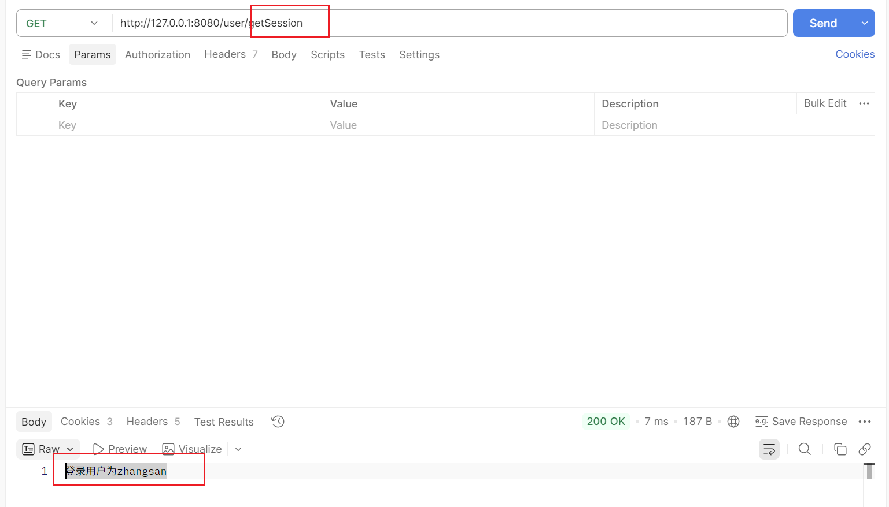
Task: Click the response link icon
Action: [x=865, y=449]
